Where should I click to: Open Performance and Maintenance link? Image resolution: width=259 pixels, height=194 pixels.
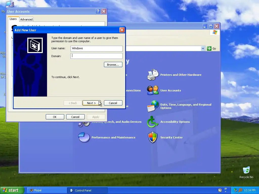[x=114, y=137]
